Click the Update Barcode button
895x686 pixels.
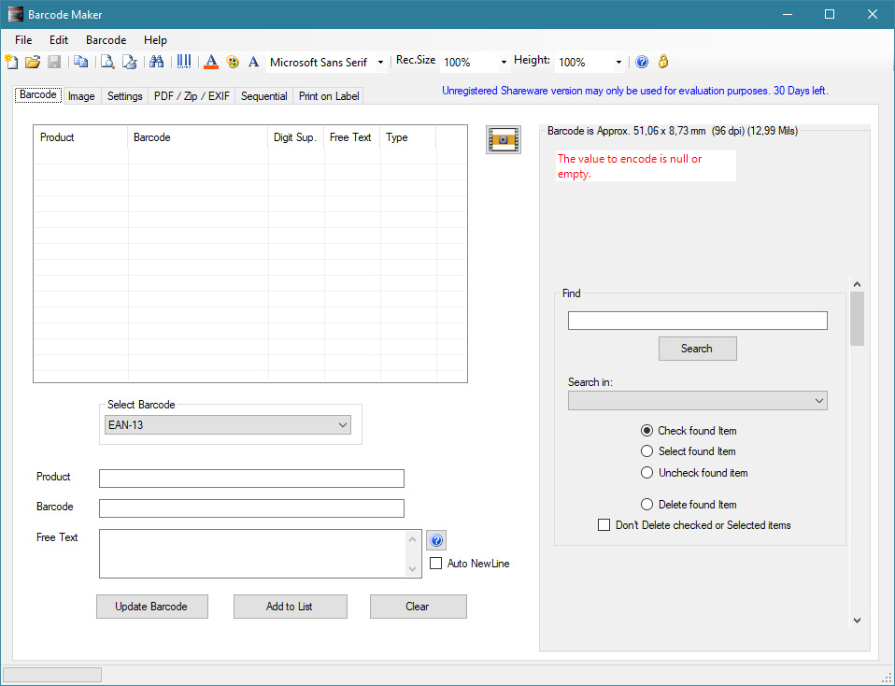click(151, 607)
